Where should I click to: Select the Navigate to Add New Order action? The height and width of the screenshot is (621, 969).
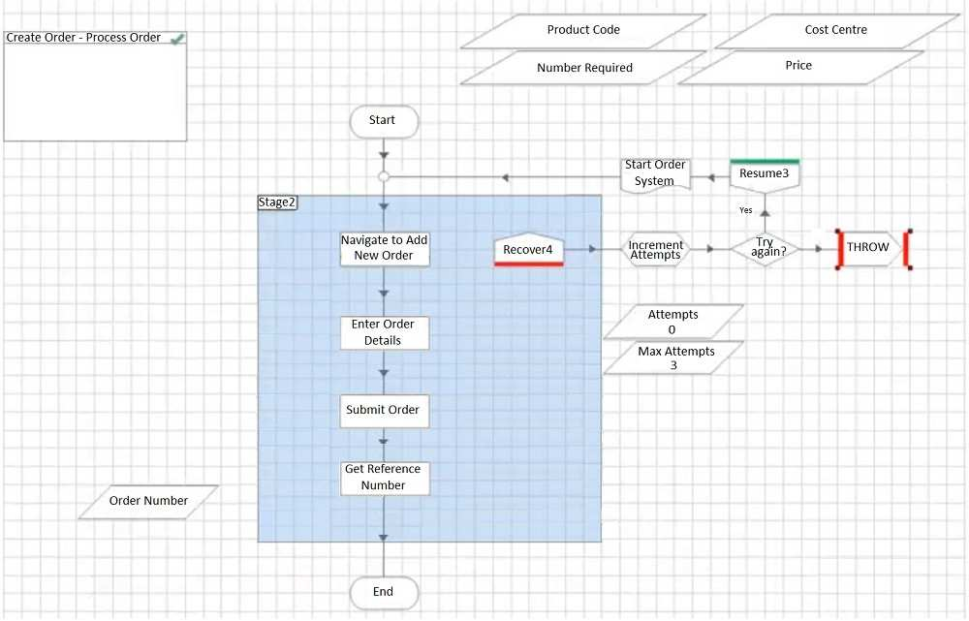384,248
